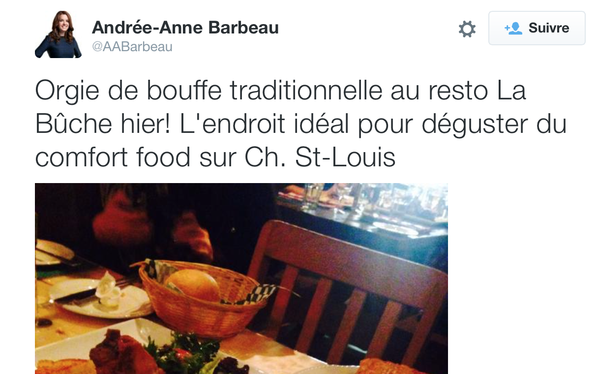This screenshot has width=598, height=374.
Task: Follow the account with Suivre button
Action: 537,28
